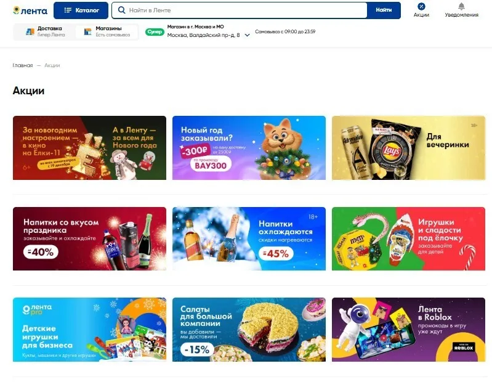Open the Лента в Roblox banner
The height and width of the screenshot is (382, 492).
[408, 330]
